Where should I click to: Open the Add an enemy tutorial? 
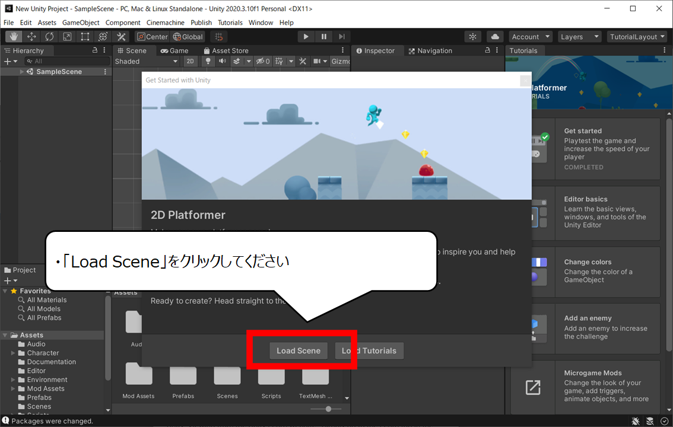click(596, 328)
